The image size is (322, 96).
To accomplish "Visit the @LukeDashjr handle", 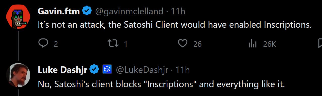I will tap(142, 70).
